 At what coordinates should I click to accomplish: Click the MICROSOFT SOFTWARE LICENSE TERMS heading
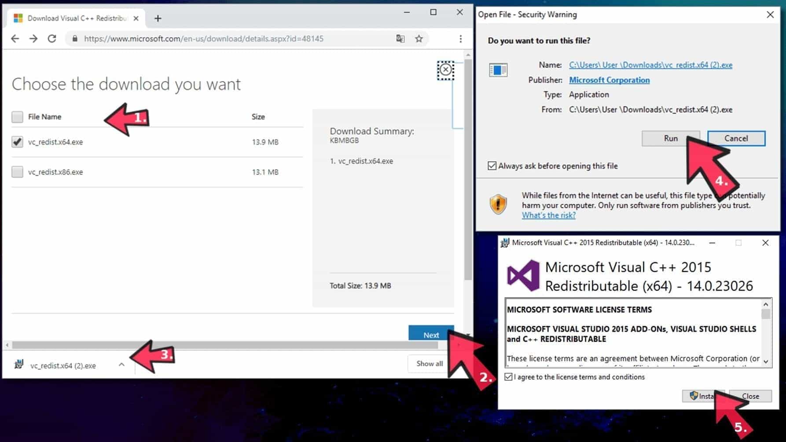point(579,309)
